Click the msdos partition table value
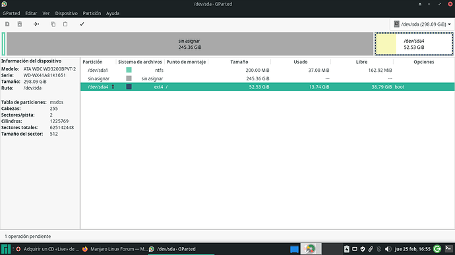The image size is (455, 255). [x=57, y=102]
